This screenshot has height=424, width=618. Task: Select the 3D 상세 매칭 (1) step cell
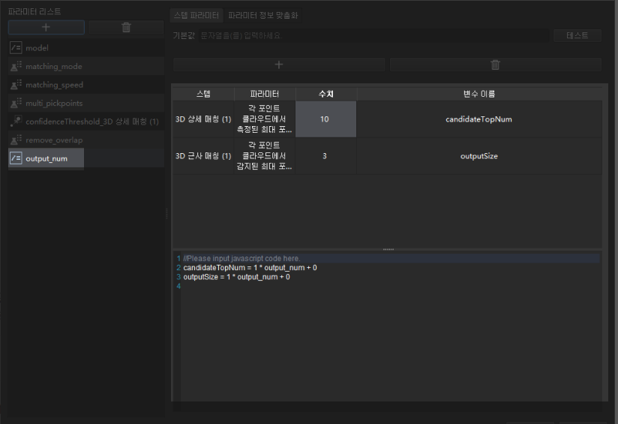coord(203,119)
